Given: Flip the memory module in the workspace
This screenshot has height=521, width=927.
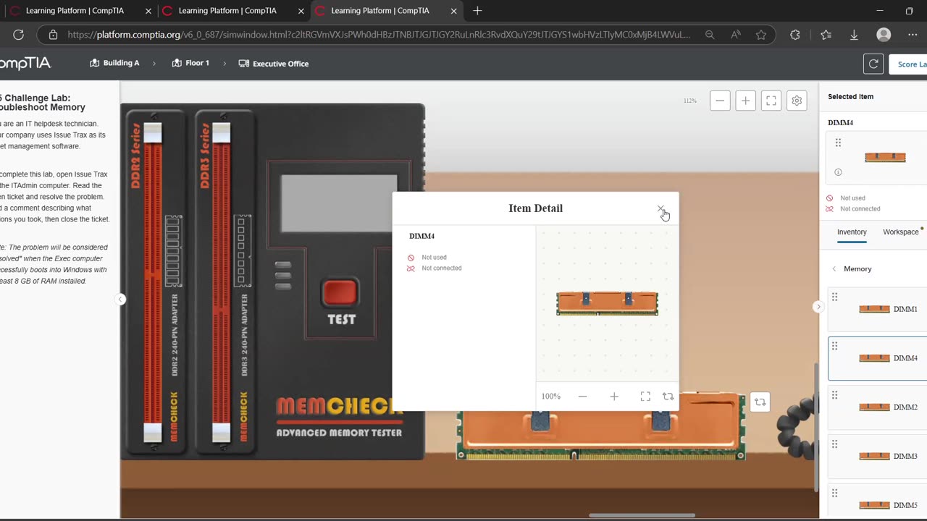Looking at the screenshot, I should tap(760, 402).
